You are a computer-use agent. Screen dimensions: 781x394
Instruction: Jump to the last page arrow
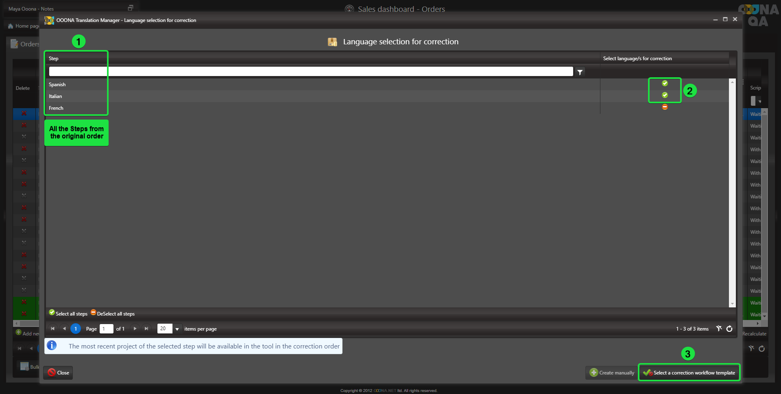click(x=146, y=329)
